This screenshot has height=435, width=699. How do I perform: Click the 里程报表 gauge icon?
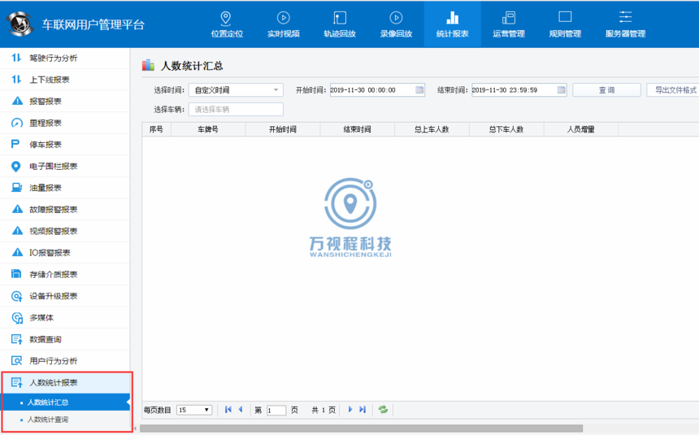point(17,123)
